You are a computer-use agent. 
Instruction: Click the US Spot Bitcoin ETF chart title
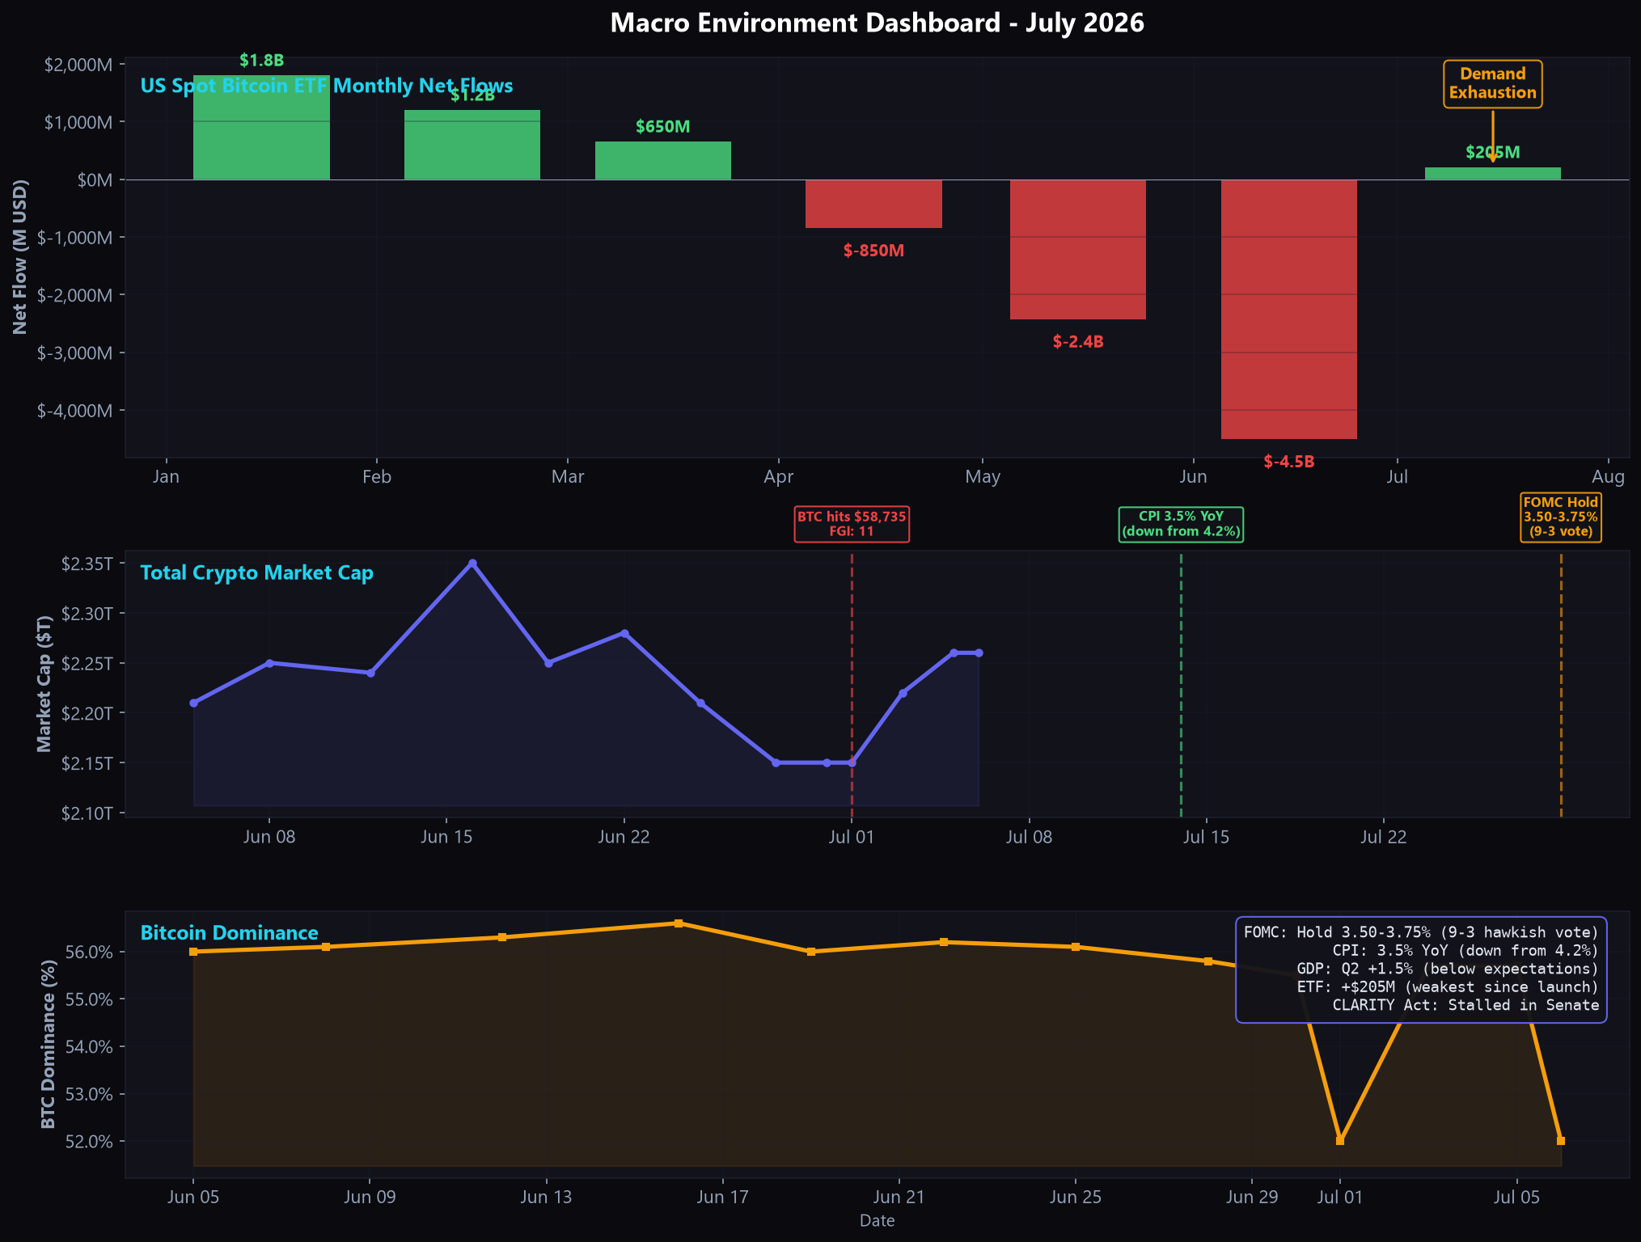point(327,86)
